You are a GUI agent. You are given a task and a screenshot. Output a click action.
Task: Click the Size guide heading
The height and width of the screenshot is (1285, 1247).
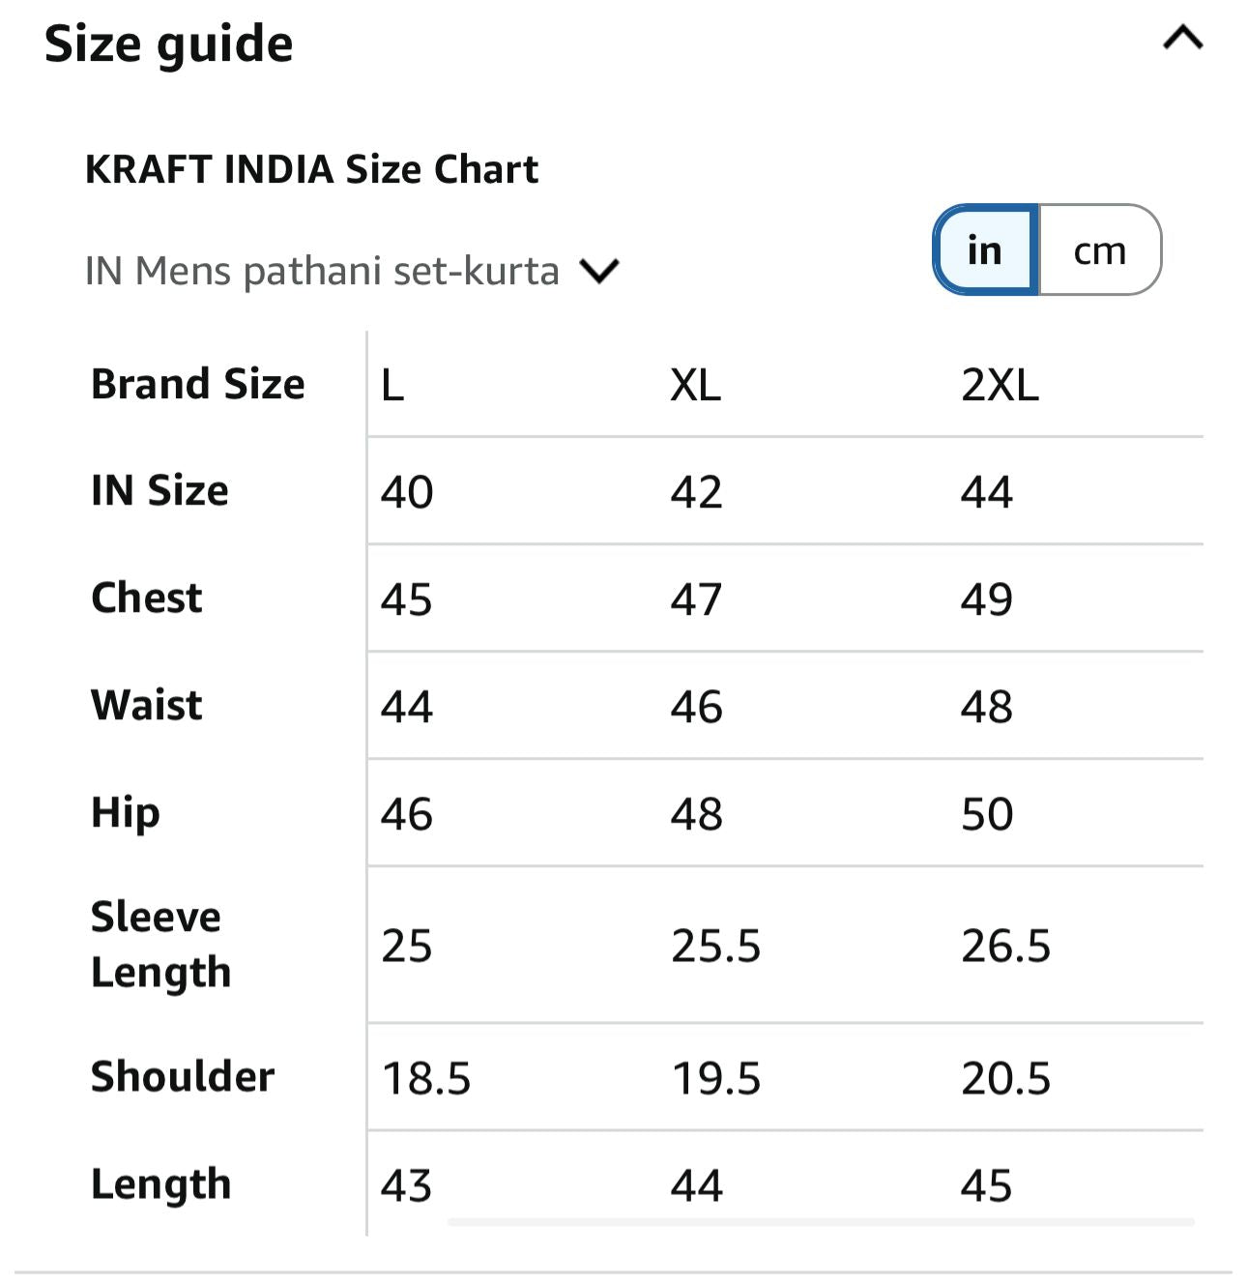[x=169, y=44]
